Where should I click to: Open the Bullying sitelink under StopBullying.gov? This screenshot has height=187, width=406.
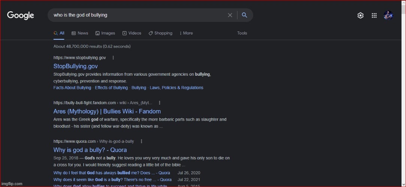[x=139, y=88]
